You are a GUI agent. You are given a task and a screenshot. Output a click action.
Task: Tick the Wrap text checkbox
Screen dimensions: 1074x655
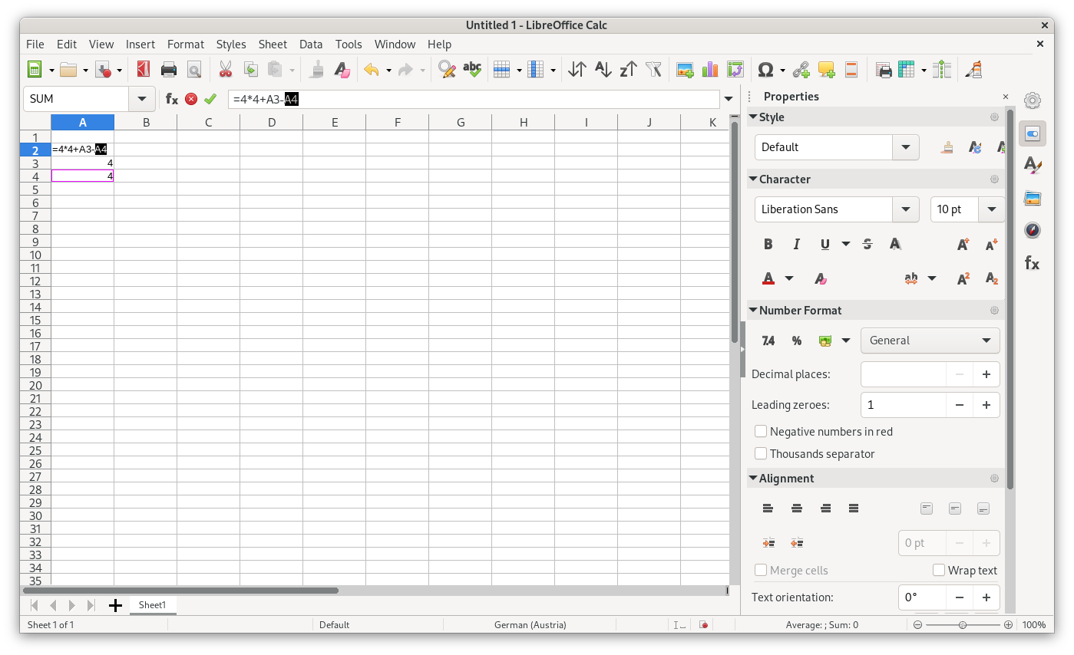coord(938,570)
